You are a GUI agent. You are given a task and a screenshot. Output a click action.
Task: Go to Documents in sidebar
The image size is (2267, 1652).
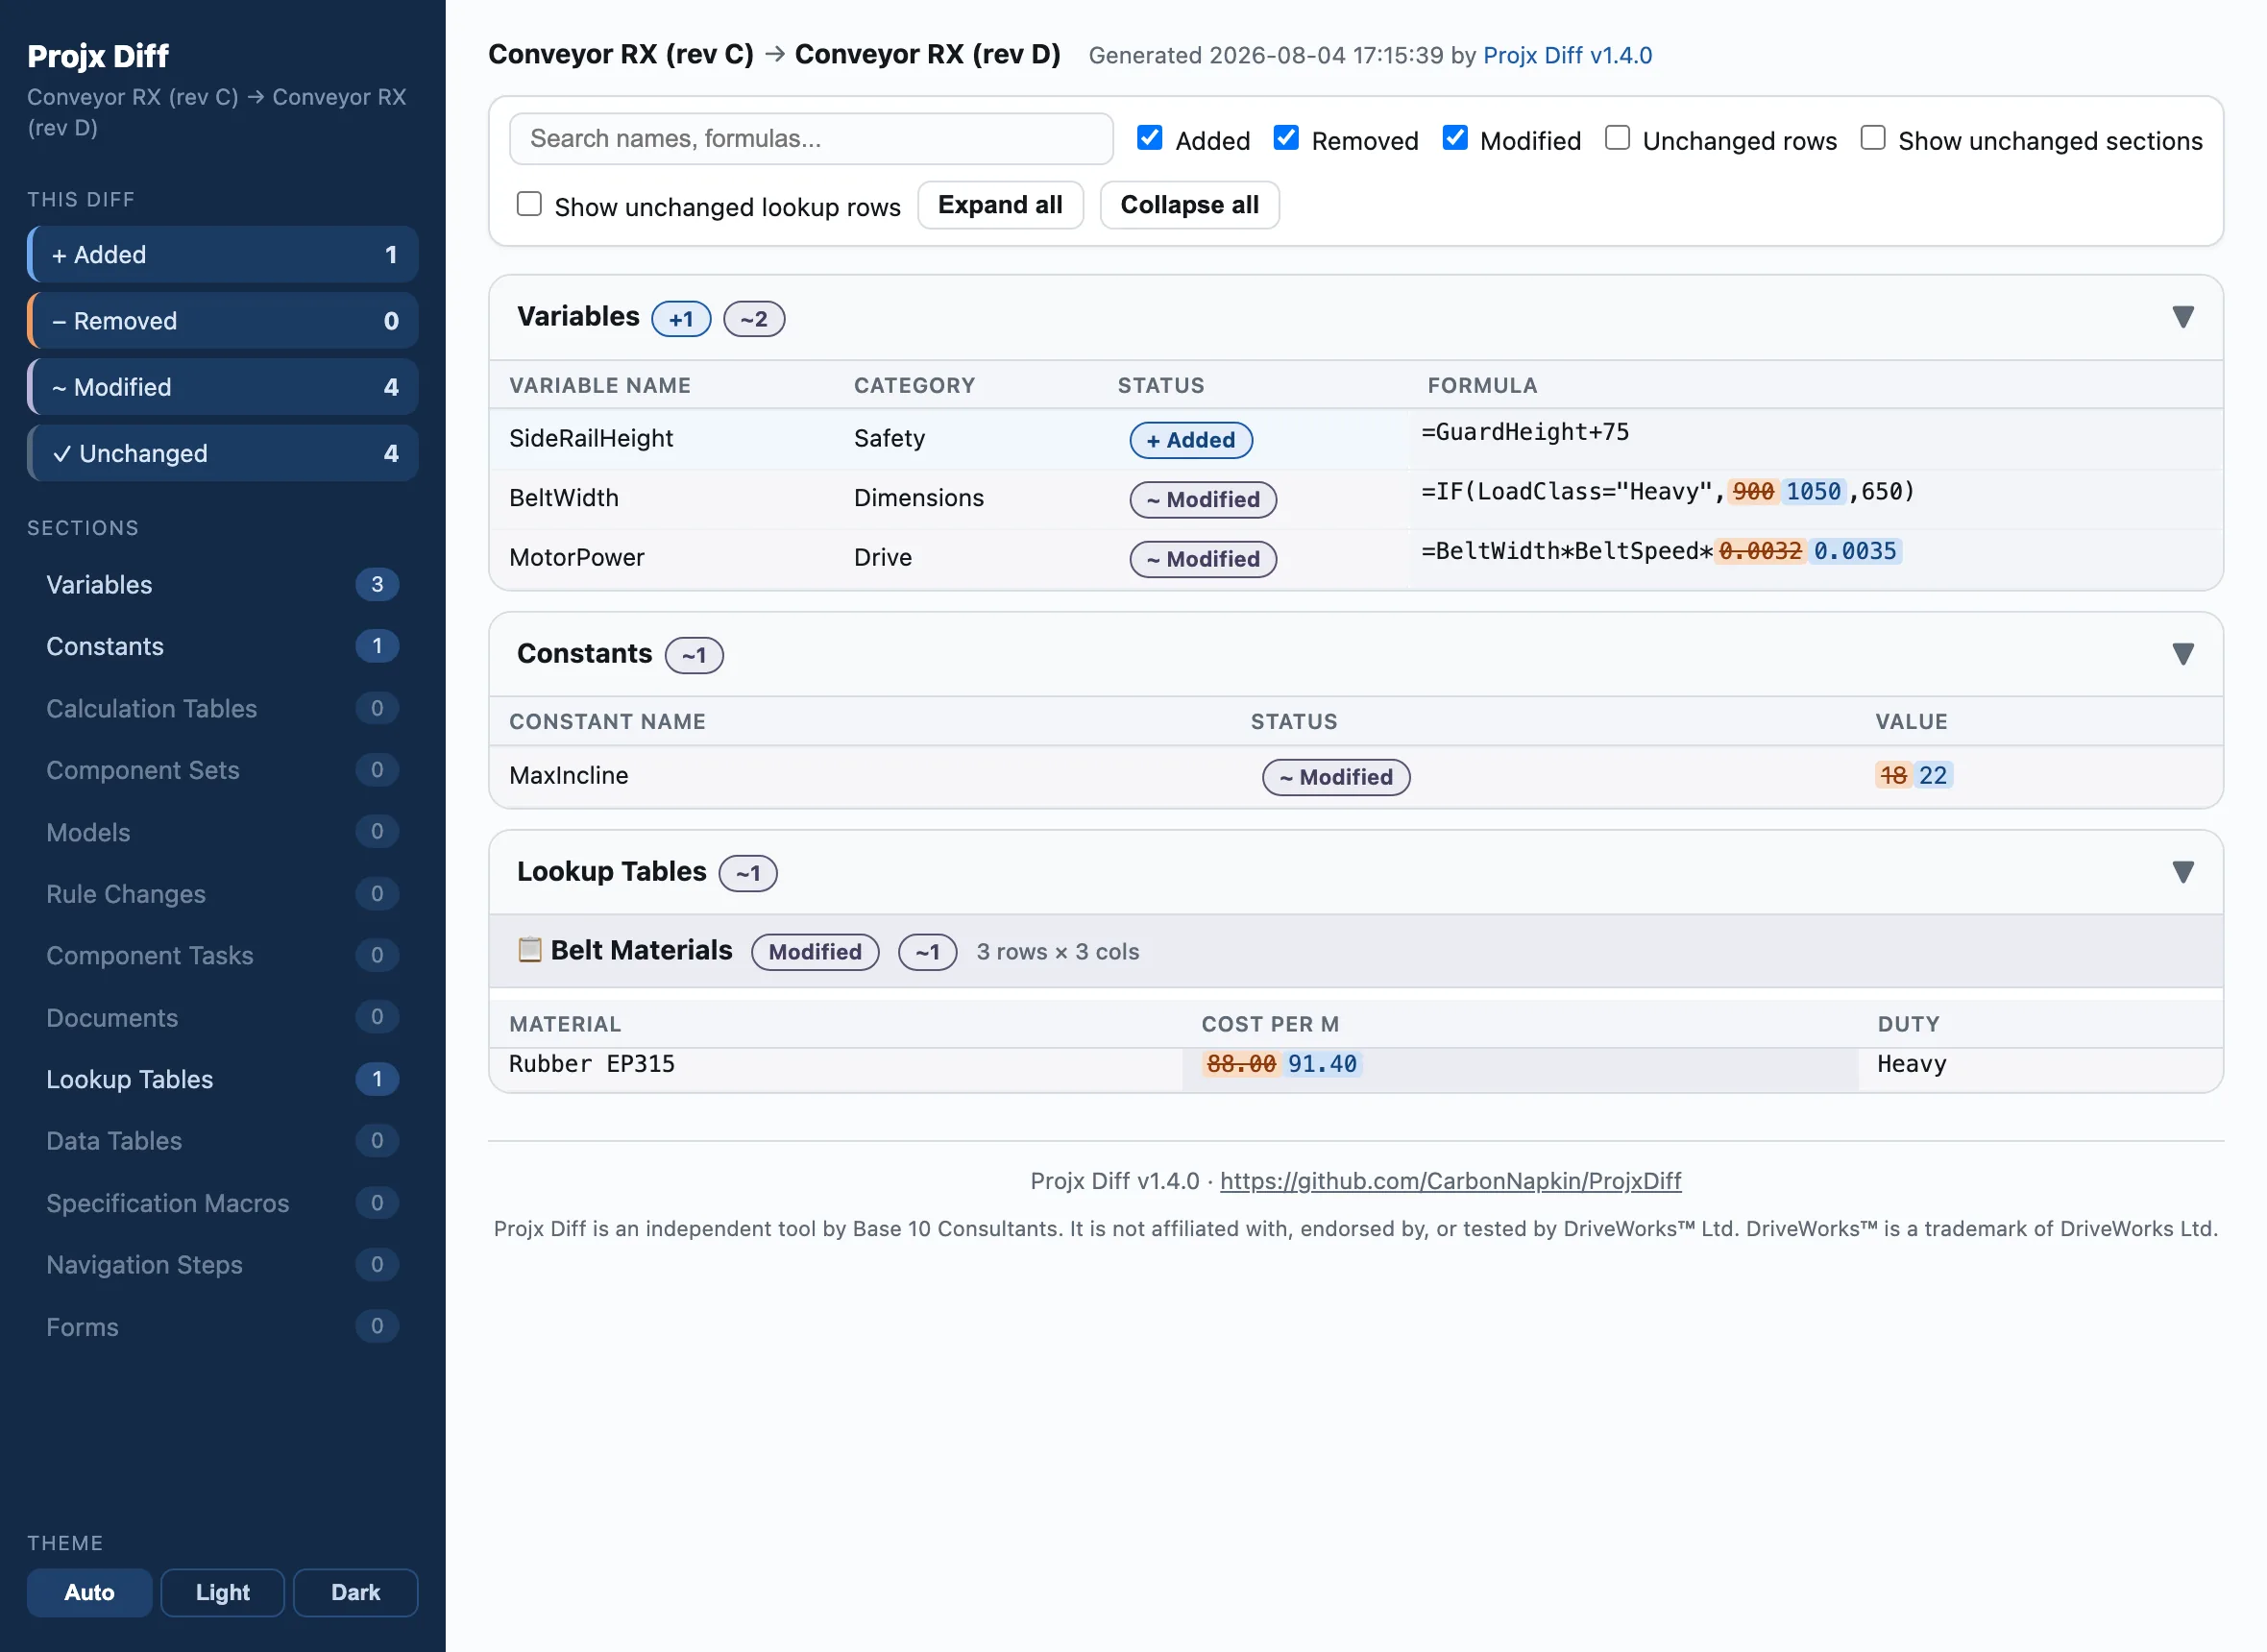222,1017
